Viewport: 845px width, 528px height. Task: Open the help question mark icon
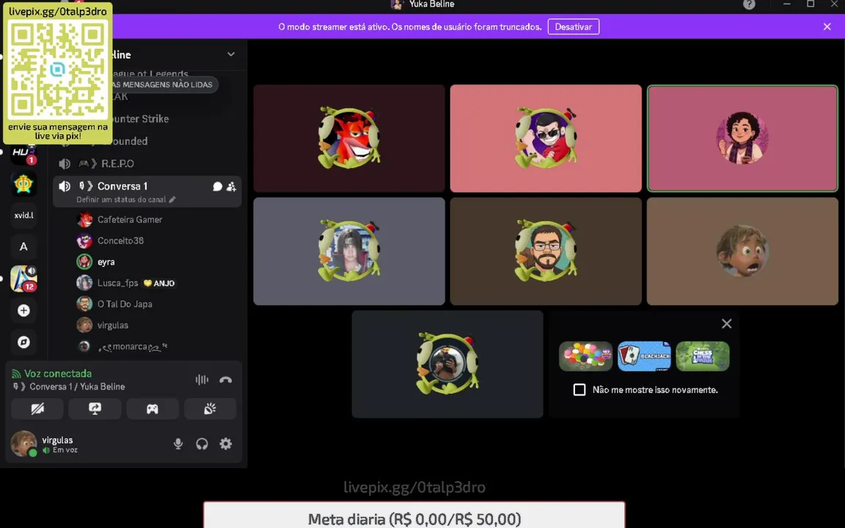click(x=749, y=4)
